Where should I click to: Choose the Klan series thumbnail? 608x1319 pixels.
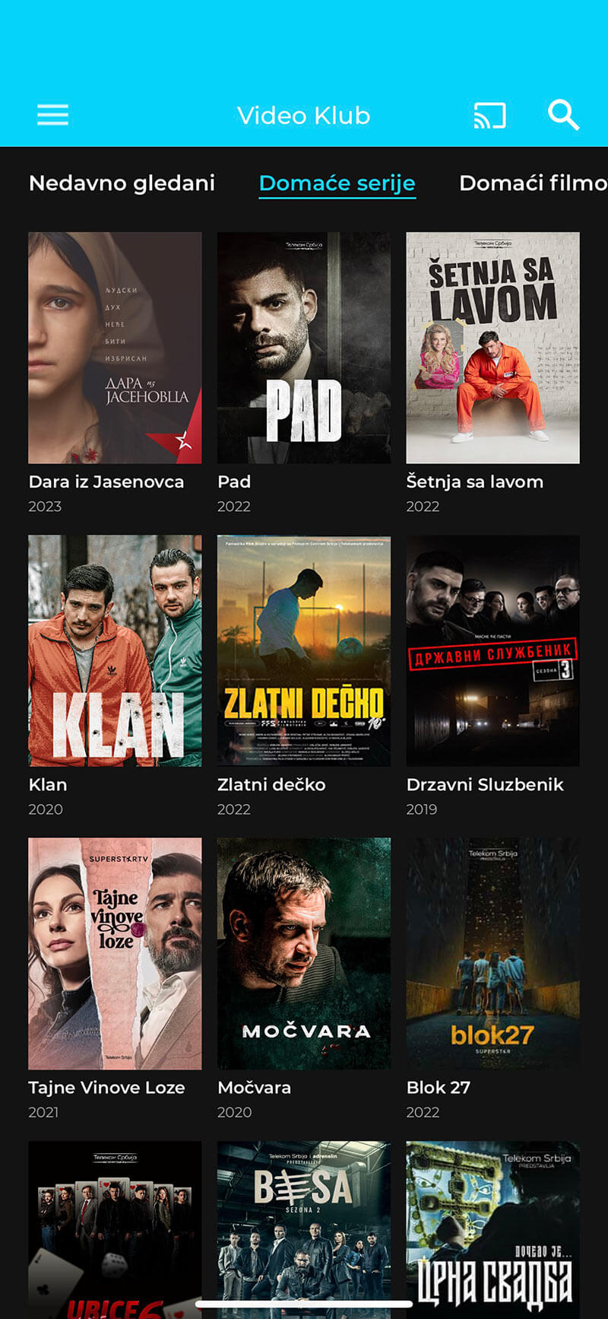click(x=115, y=650)
